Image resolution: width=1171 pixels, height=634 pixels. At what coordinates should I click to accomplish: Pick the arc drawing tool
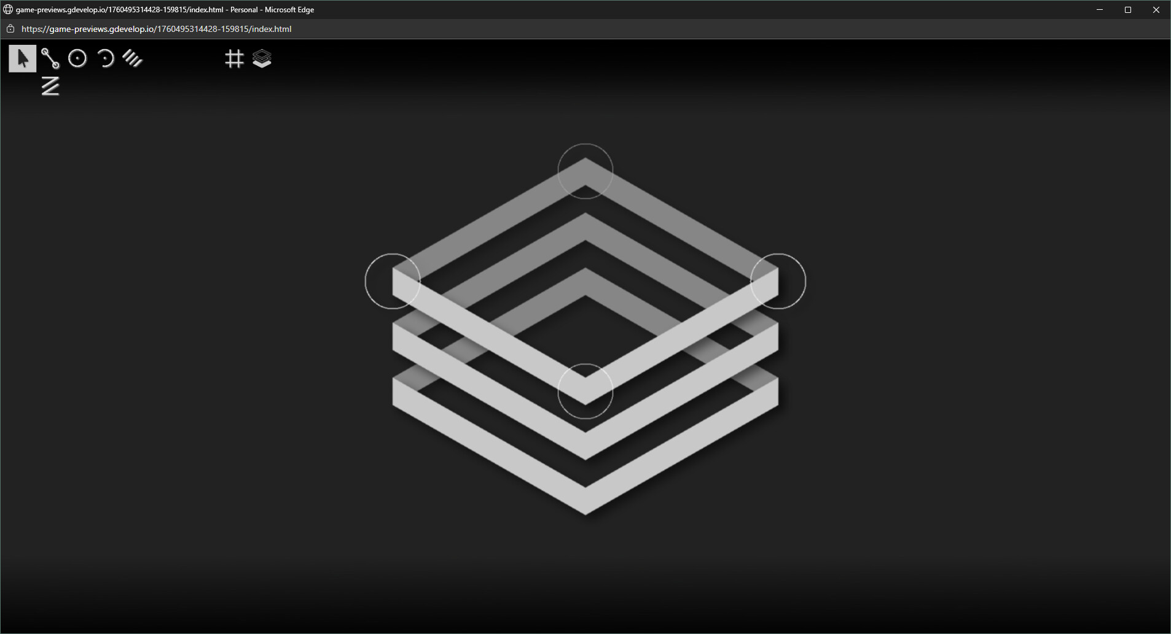105,59
